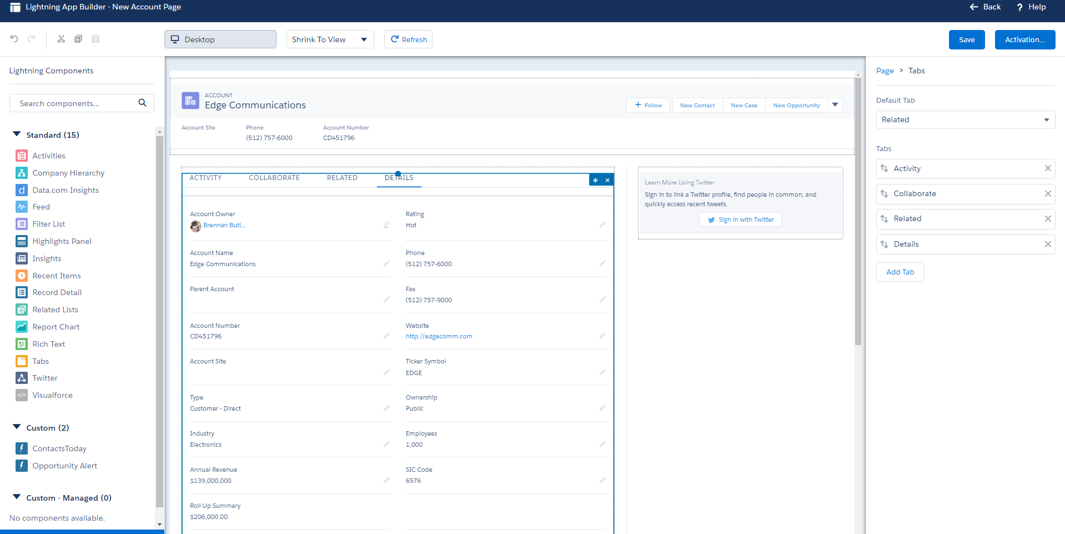Select the Report Chart component icon
Image resolution: width=1065 pixels, height=534 pixels.
point(22,327)
